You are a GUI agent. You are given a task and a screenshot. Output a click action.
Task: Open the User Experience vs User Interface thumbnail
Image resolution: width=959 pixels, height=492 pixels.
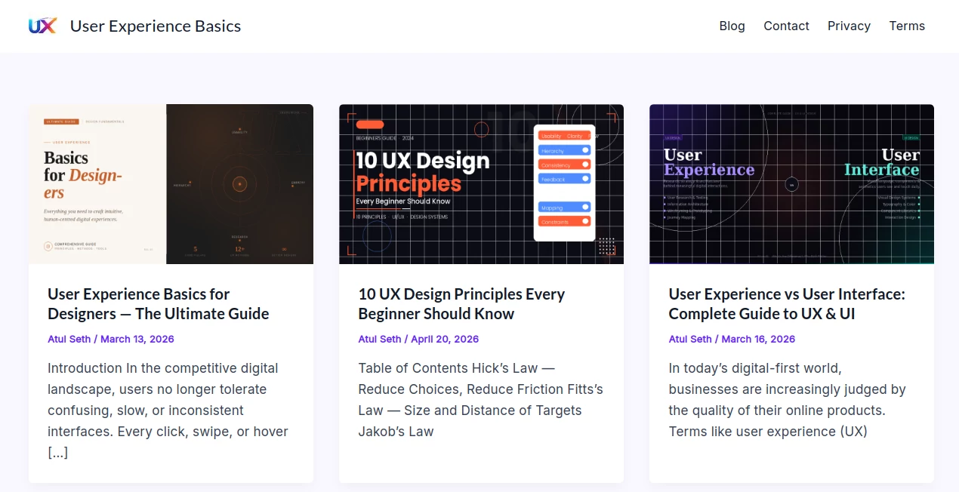[791, 184]
